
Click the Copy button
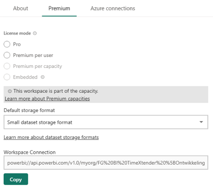16,179
